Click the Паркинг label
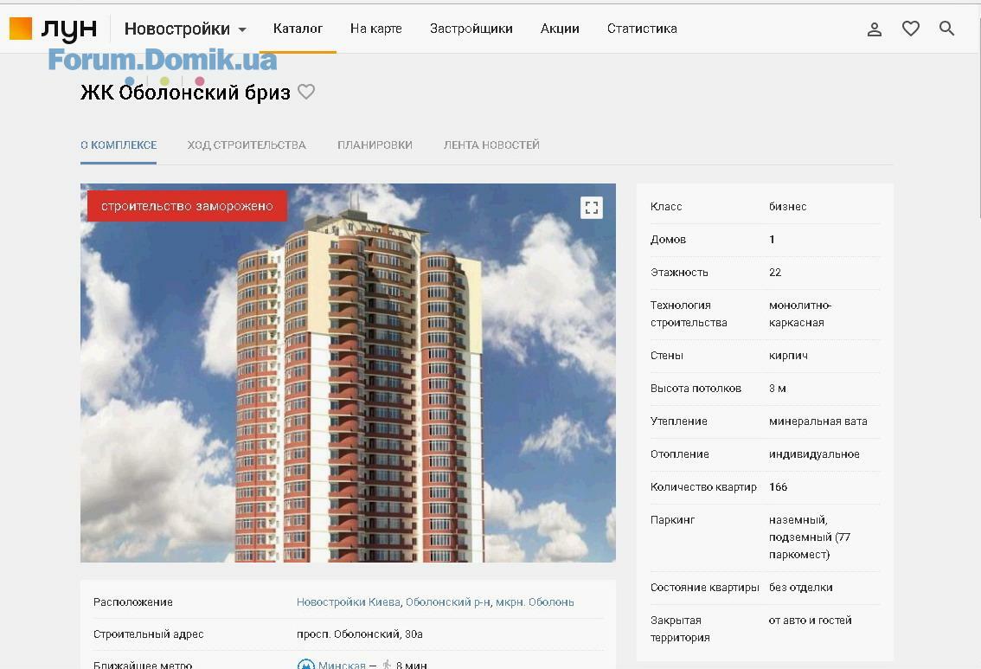 coord(672,520)
